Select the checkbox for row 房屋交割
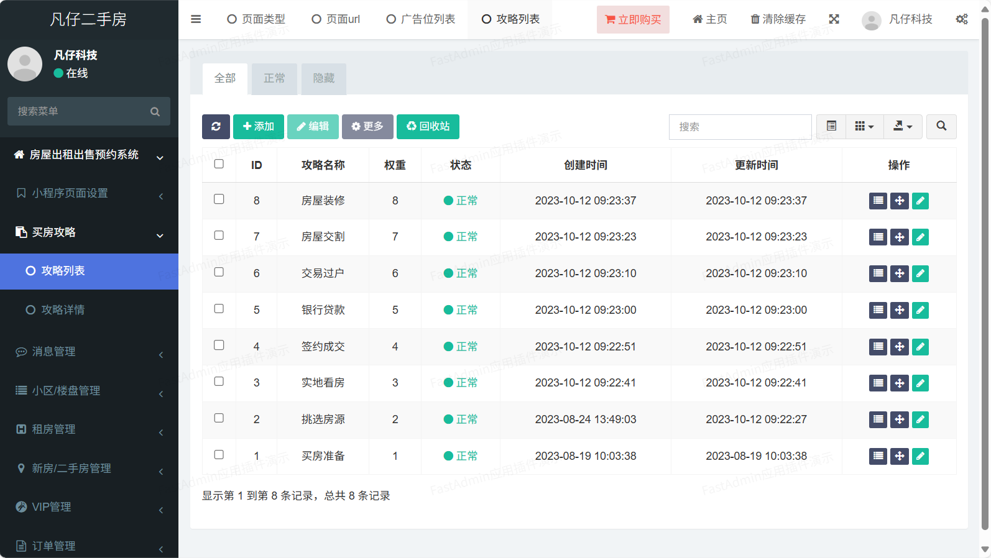 (x=219, y=236)
